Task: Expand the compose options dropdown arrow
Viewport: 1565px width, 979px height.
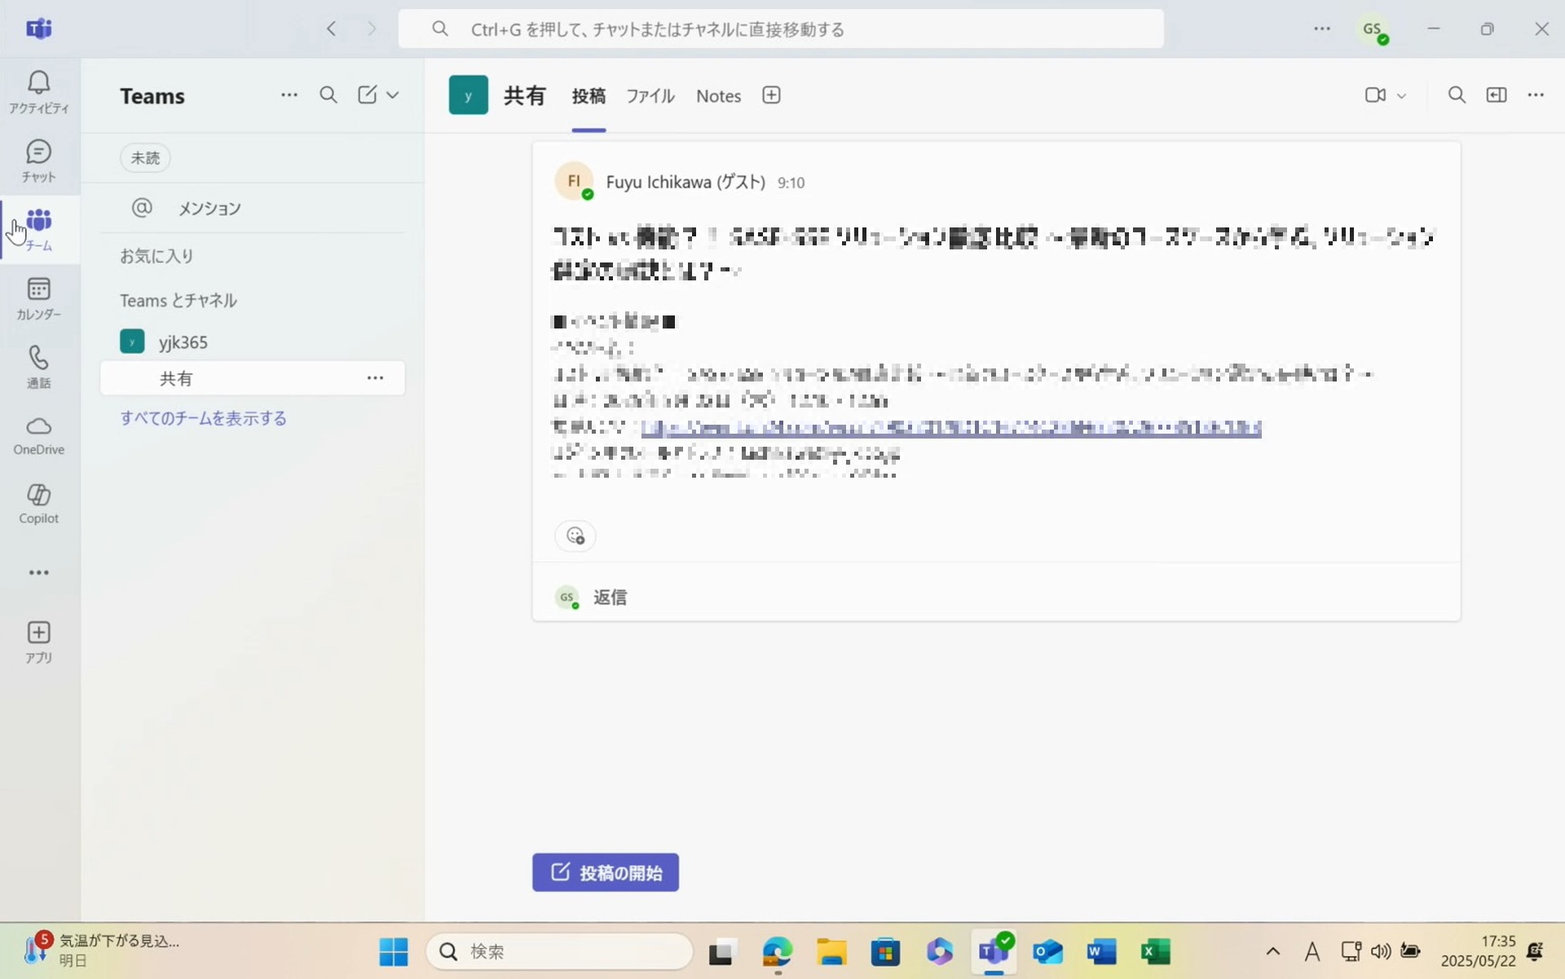Action: click(392, 95)
